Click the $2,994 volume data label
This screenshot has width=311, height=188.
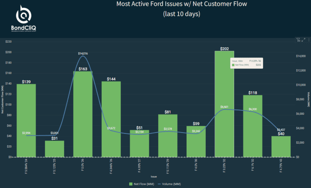pos(26,133)
